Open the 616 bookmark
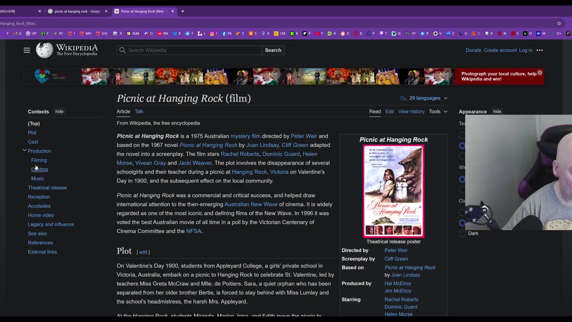 pos(101,33)
